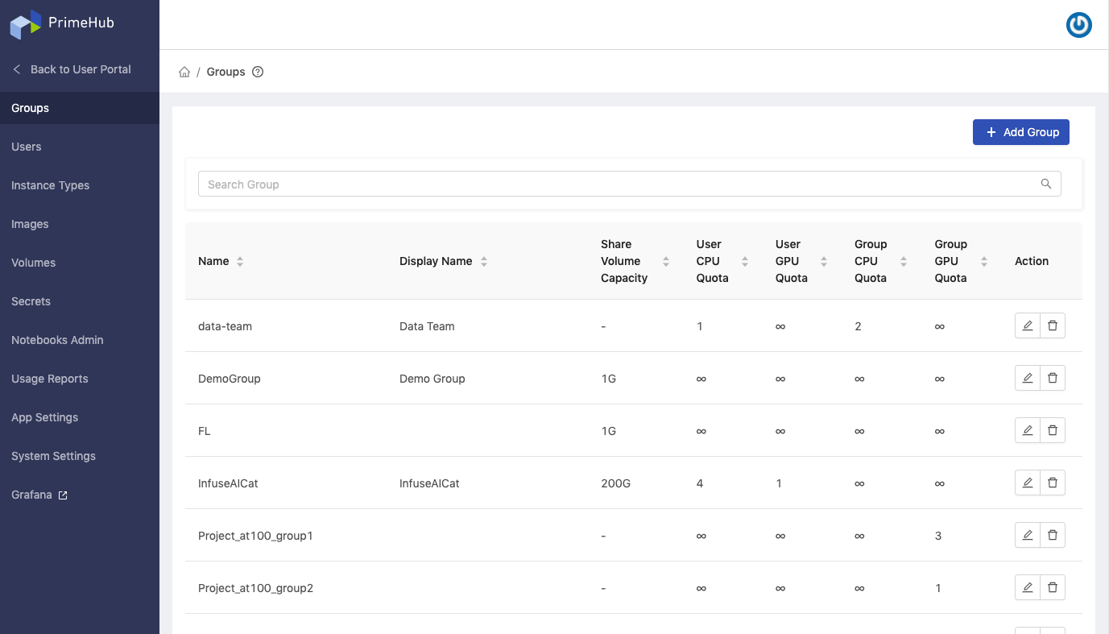
Task: Sort by Group CPU Quota
Action: tap(904, 261)
